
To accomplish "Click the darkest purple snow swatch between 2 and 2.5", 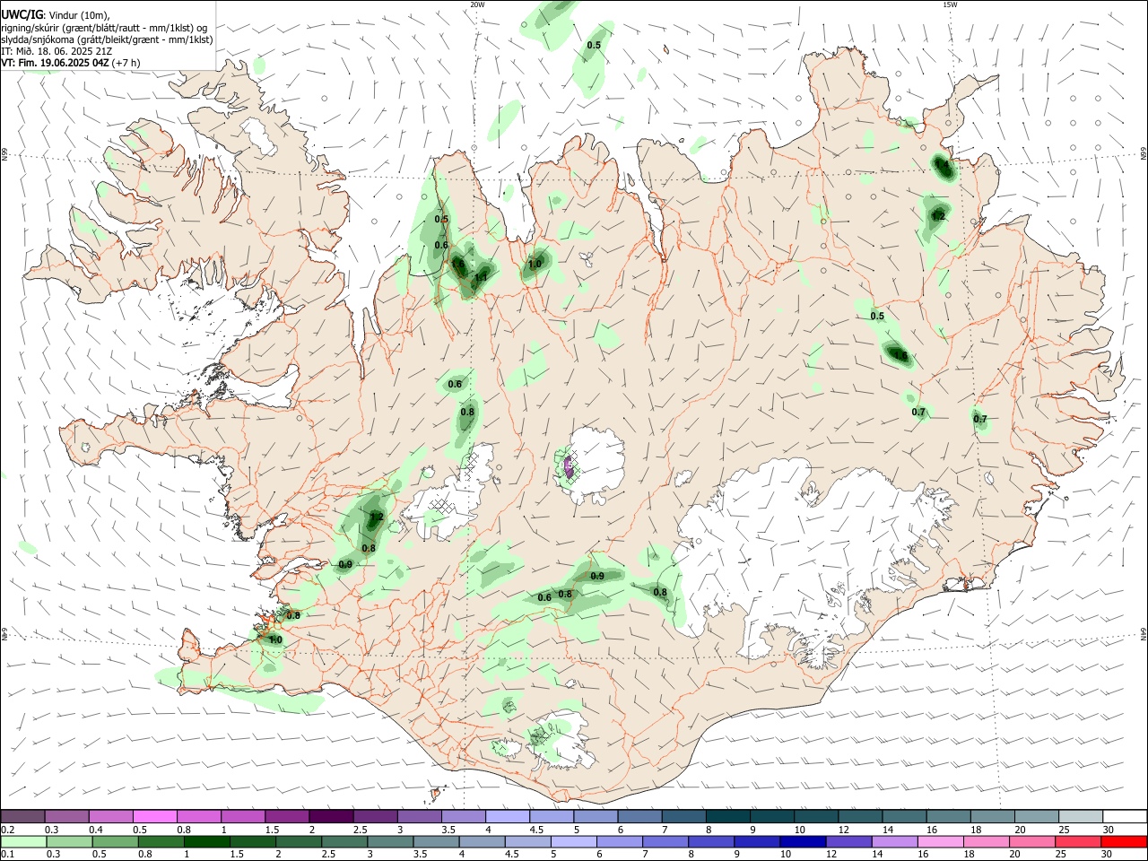I will [331, 816].
